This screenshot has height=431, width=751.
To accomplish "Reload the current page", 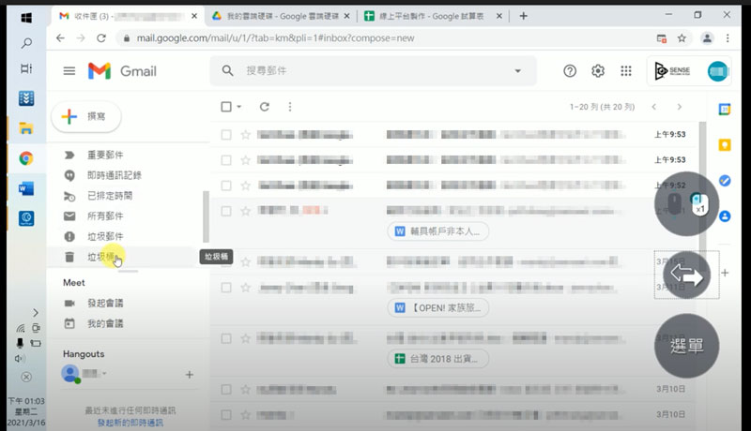I will pos(101,38).
